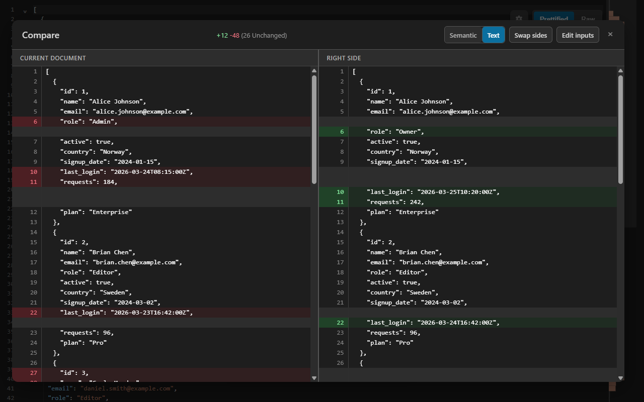Click the settings gear behind the dialog

[519, 19]
